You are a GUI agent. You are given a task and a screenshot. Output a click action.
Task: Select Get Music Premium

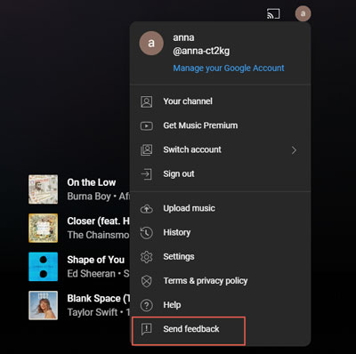pos(221,125)
